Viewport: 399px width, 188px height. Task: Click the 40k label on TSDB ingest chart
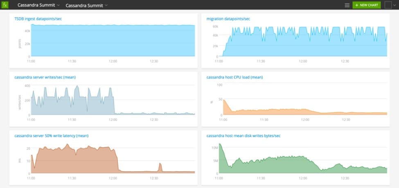tap(27, 31)
